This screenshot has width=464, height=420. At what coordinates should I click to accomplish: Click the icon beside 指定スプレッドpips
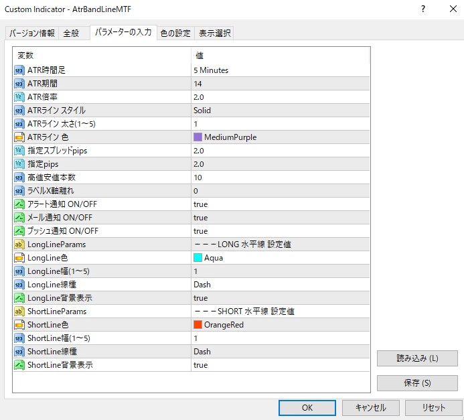pyautogui.click(x=19, y=151)
